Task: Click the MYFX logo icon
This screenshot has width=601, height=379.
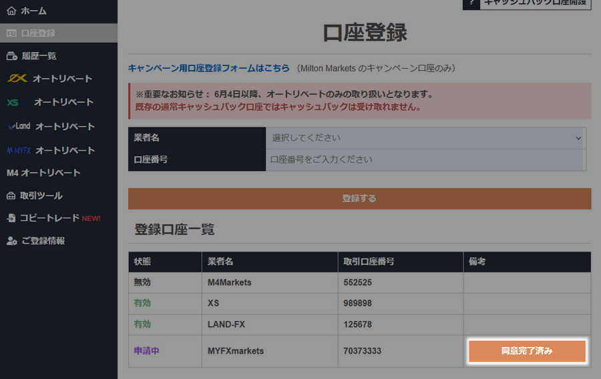Action: coord(19,150)
